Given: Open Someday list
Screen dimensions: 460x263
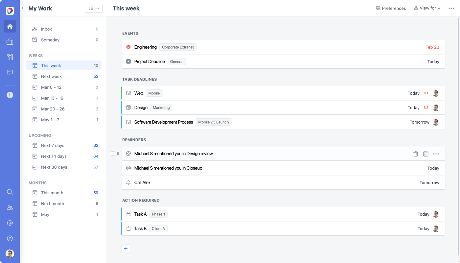Looking at the screenshot, I should (x=64, y=40).
